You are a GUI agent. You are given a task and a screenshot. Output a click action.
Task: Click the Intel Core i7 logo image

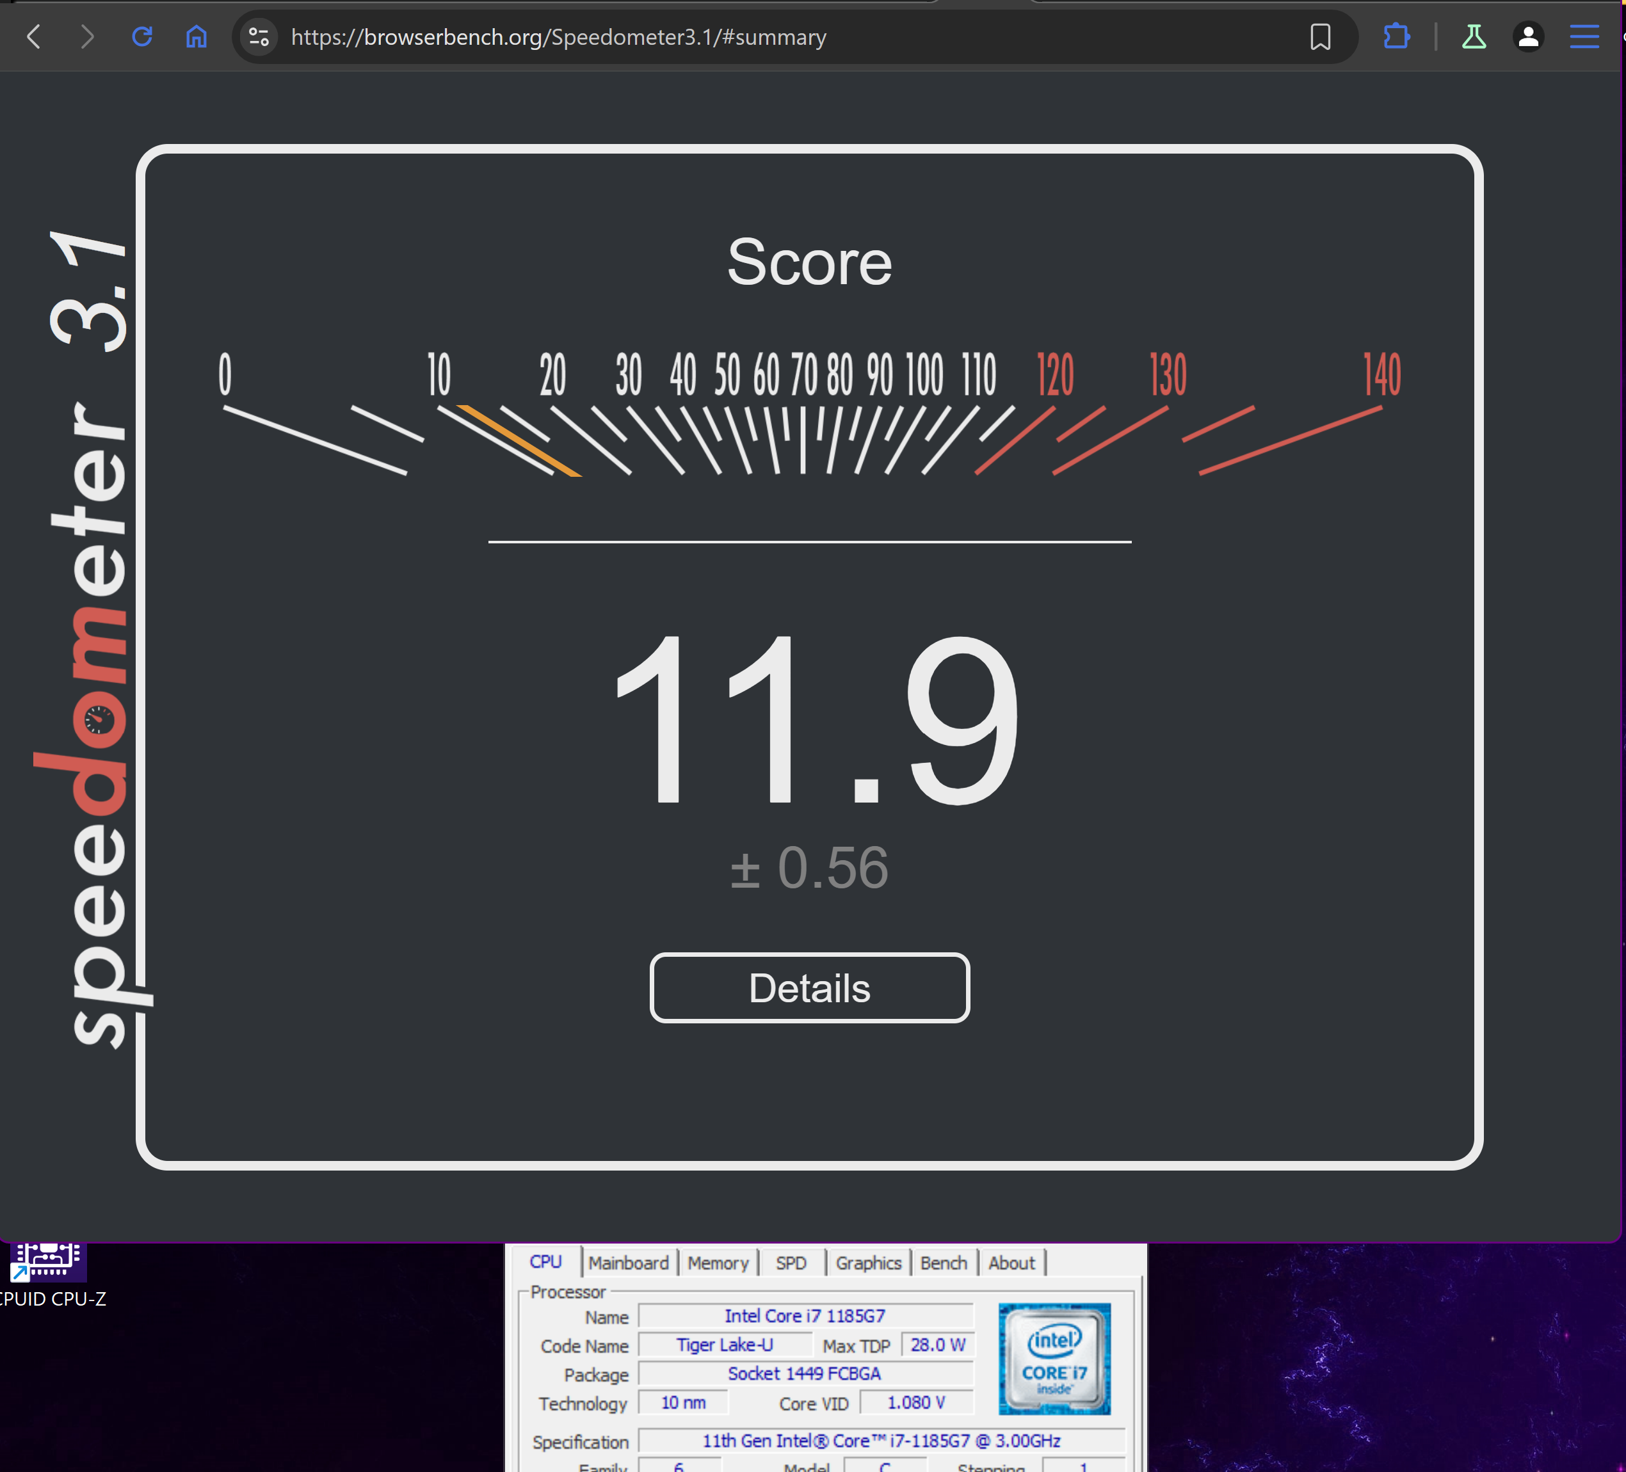(x=1054, y=1359)
